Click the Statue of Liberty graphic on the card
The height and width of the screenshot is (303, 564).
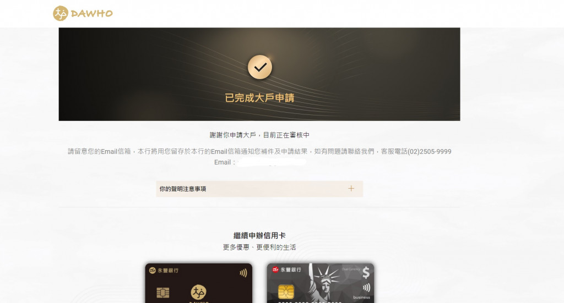click(326, 282)
